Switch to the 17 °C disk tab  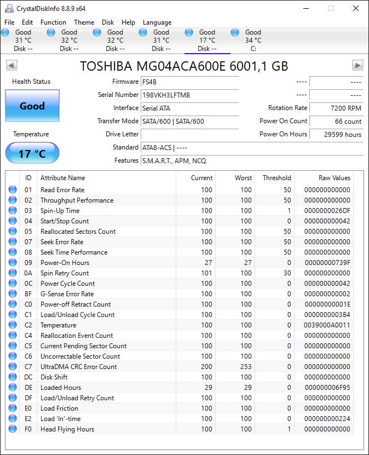[x=203, y=41]
